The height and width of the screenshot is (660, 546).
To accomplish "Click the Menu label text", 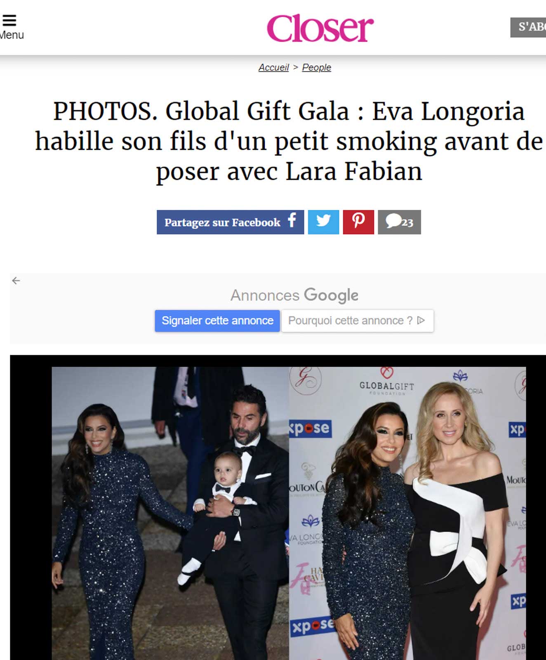I will click(12, 35).
